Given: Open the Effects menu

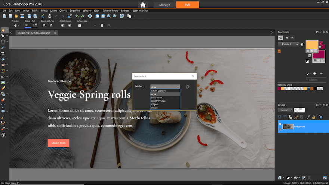Looking at the screenshot, I should click(x=44, y=10).
